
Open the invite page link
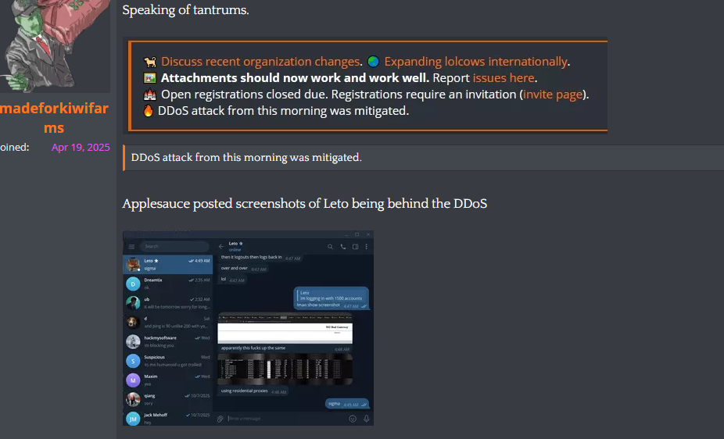553,95
